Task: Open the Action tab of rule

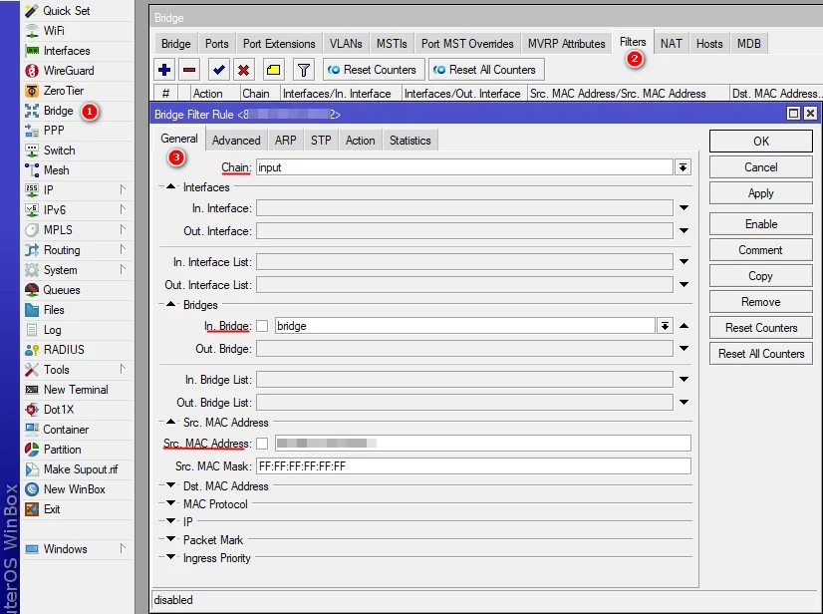Action: [360, 141]
